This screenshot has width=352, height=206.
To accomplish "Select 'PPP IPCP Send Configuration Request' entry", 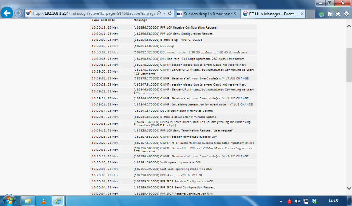I will 173,187.
